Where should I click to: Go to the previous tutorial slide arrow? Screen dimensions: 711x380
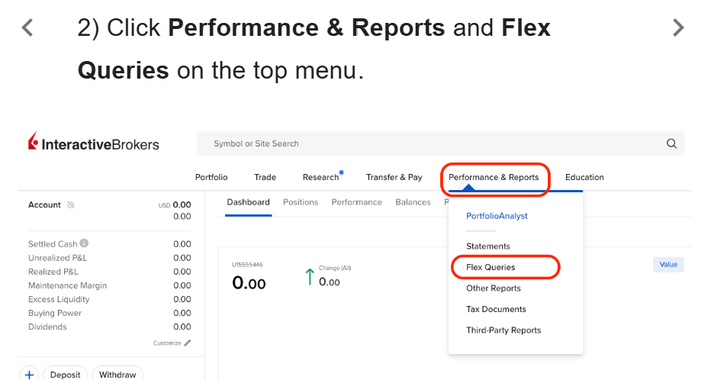tap(27, 27)
